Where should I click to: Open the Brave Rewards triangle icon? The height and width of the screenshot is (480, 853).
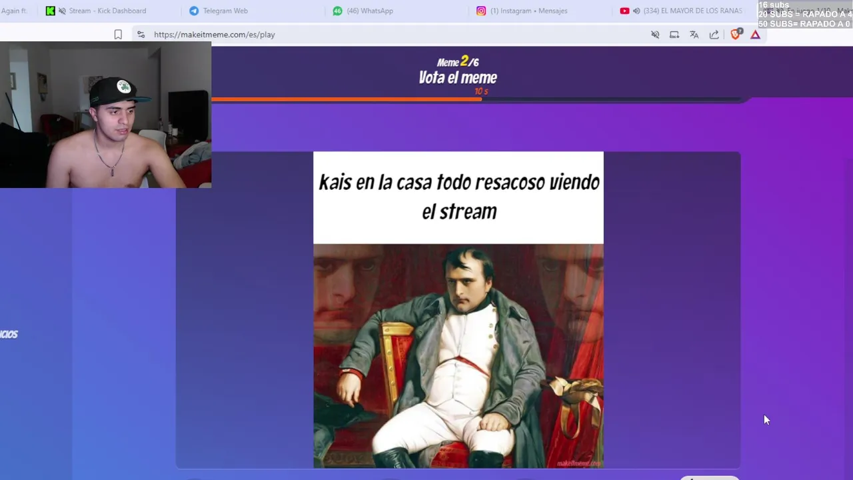756,35
